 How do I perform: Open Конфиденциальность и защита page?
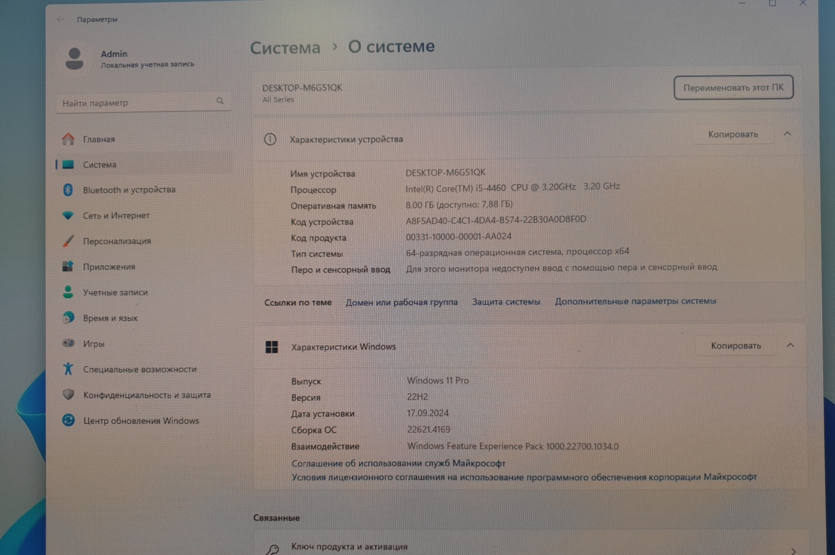[x=147, y=395]
